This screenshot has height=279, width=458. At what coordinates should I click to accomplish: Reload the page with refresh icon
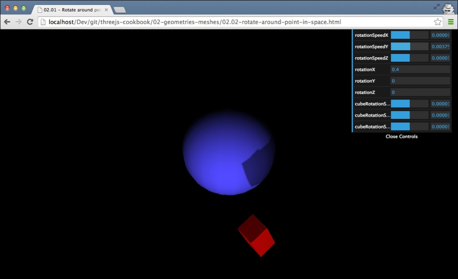30,22
